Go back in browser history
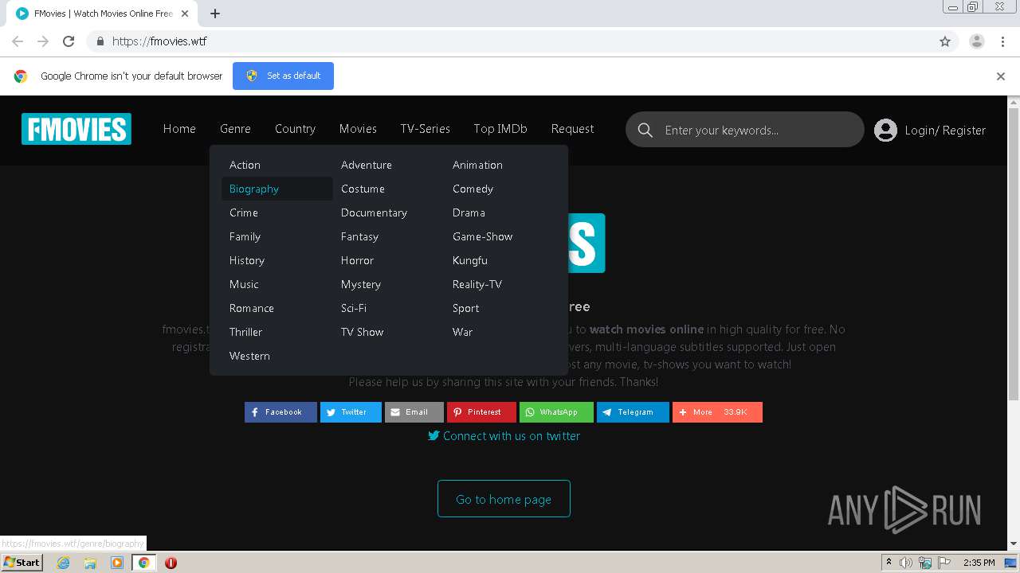The width and height of the screenshot is (1020, 573). pos(18,41)
